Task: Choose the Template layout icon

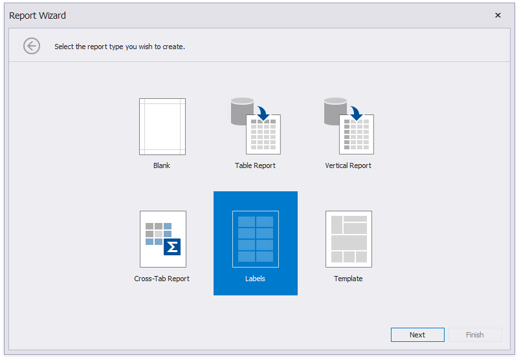Action: coord(349,239)
